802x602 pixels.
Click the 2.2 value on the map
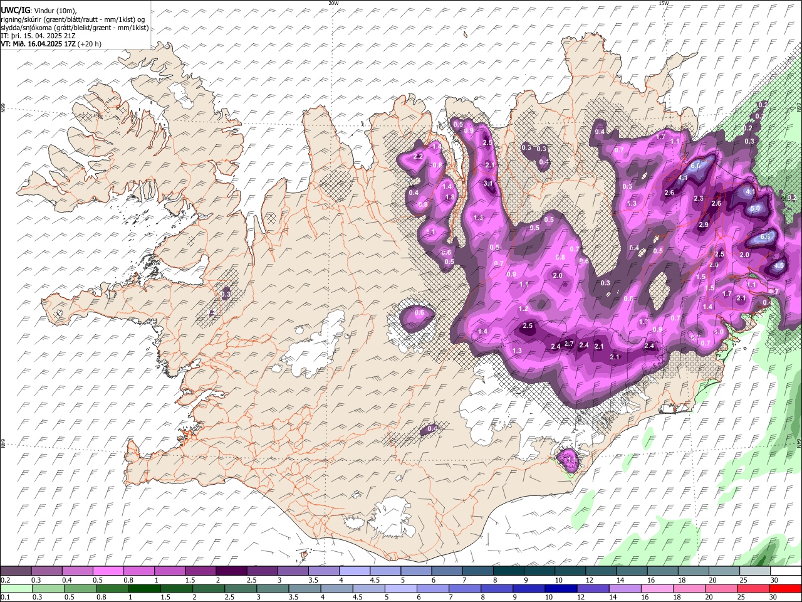point(418,156)
